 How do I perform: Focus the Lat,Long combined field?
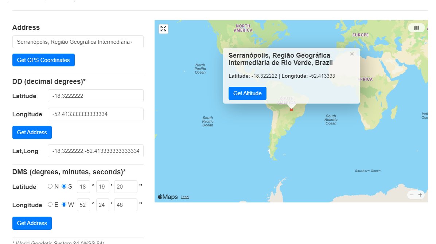[96, 151]
